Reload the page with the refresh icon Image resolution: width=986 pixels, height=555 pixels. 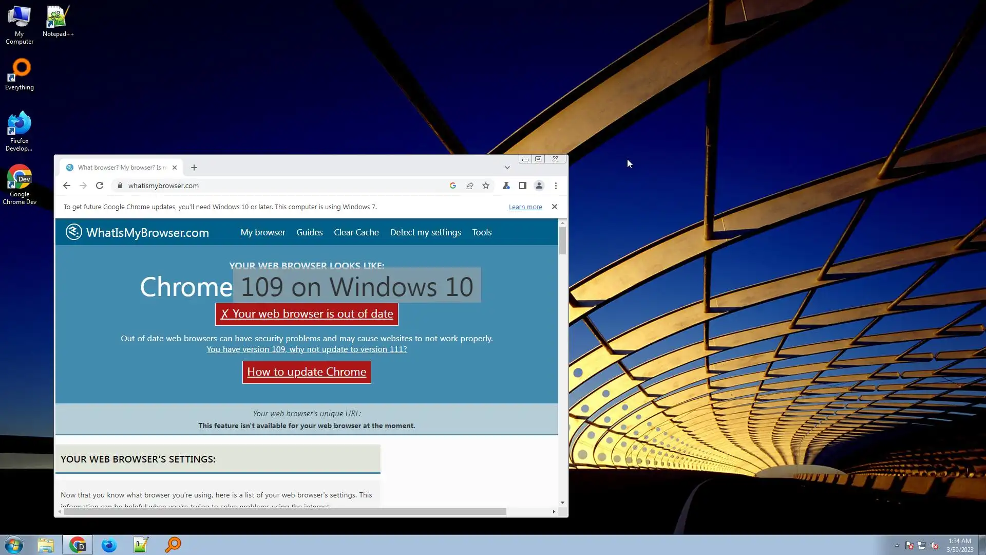(100, 186)
